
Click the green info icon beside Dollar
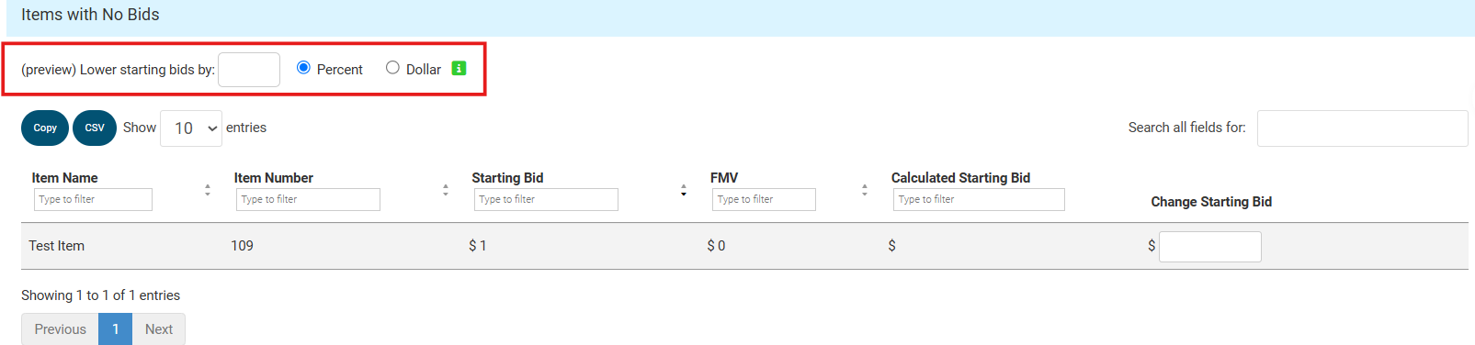tap(460, 68)
